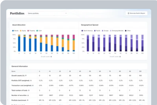Click the Asset Allocation bar for growth 40
Image resolution: width=157 pixels, height=105 pixels.
(41, 43)
